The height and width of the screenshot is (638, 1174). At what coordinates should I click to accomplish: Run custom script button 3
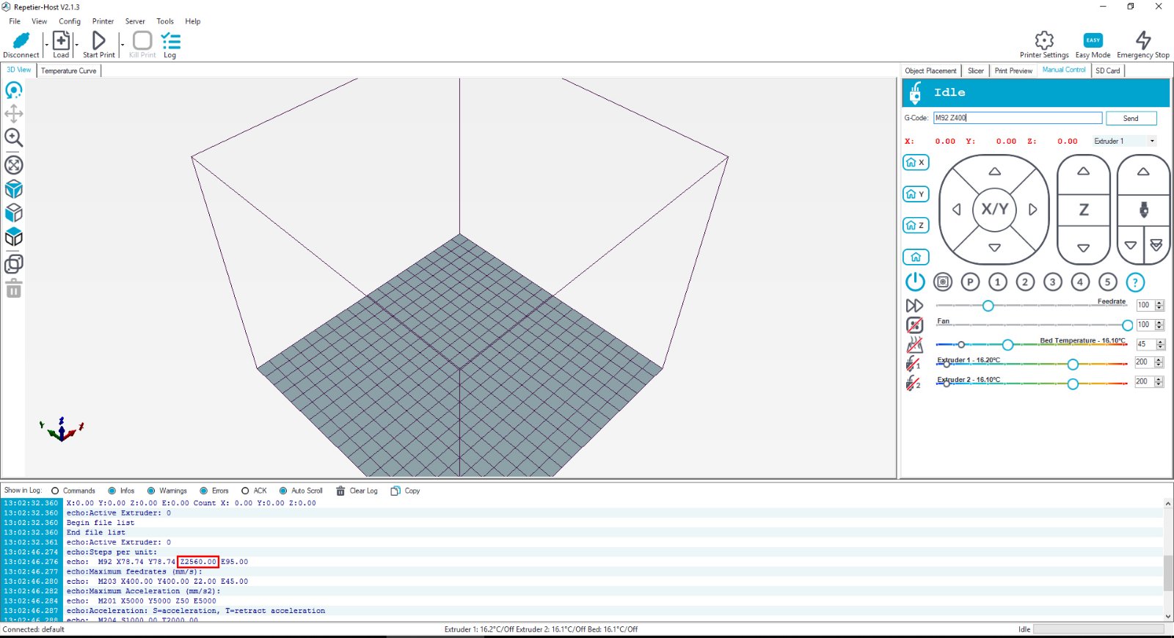click(1053, 282)
